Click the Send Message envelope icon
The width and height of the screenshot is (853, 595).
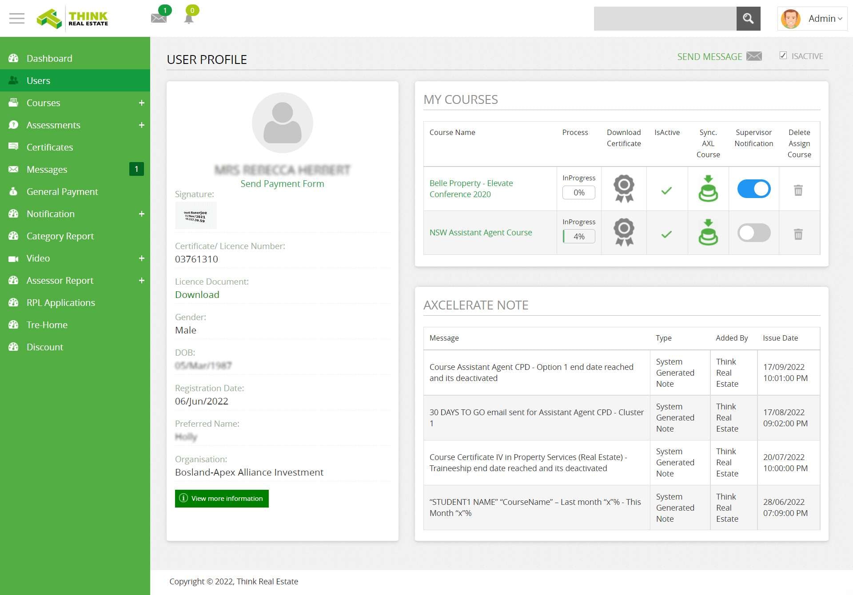point(754,56)
